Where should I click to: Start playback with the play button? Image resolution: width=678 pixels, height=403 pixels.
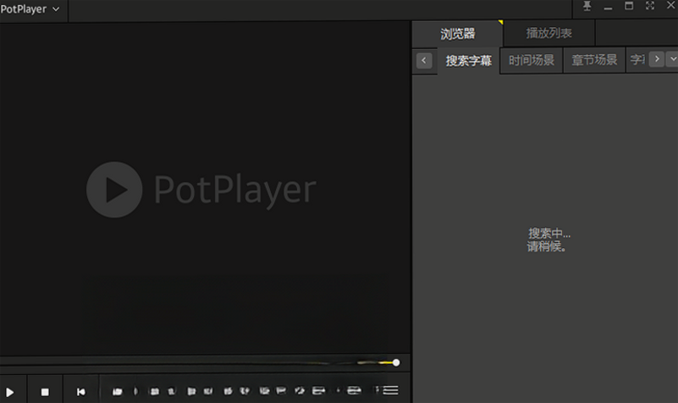(10, 392)
